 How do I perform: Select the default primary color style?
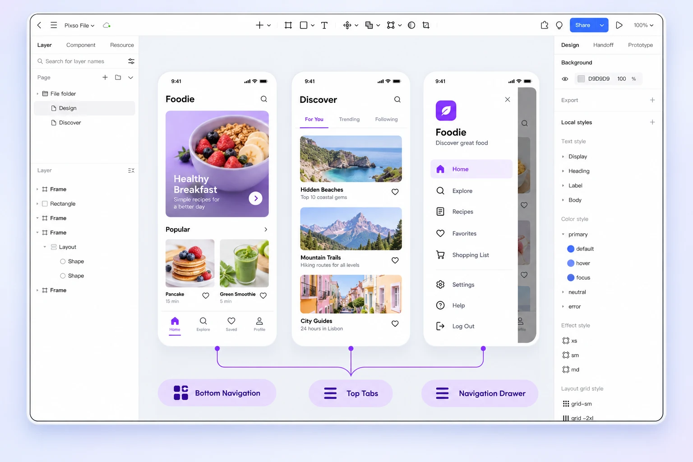(x=580, y=249)
